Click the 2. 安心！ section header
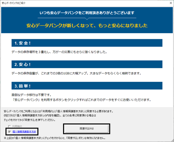The height and width of the screenshot is (142, 174). (87, 64)
